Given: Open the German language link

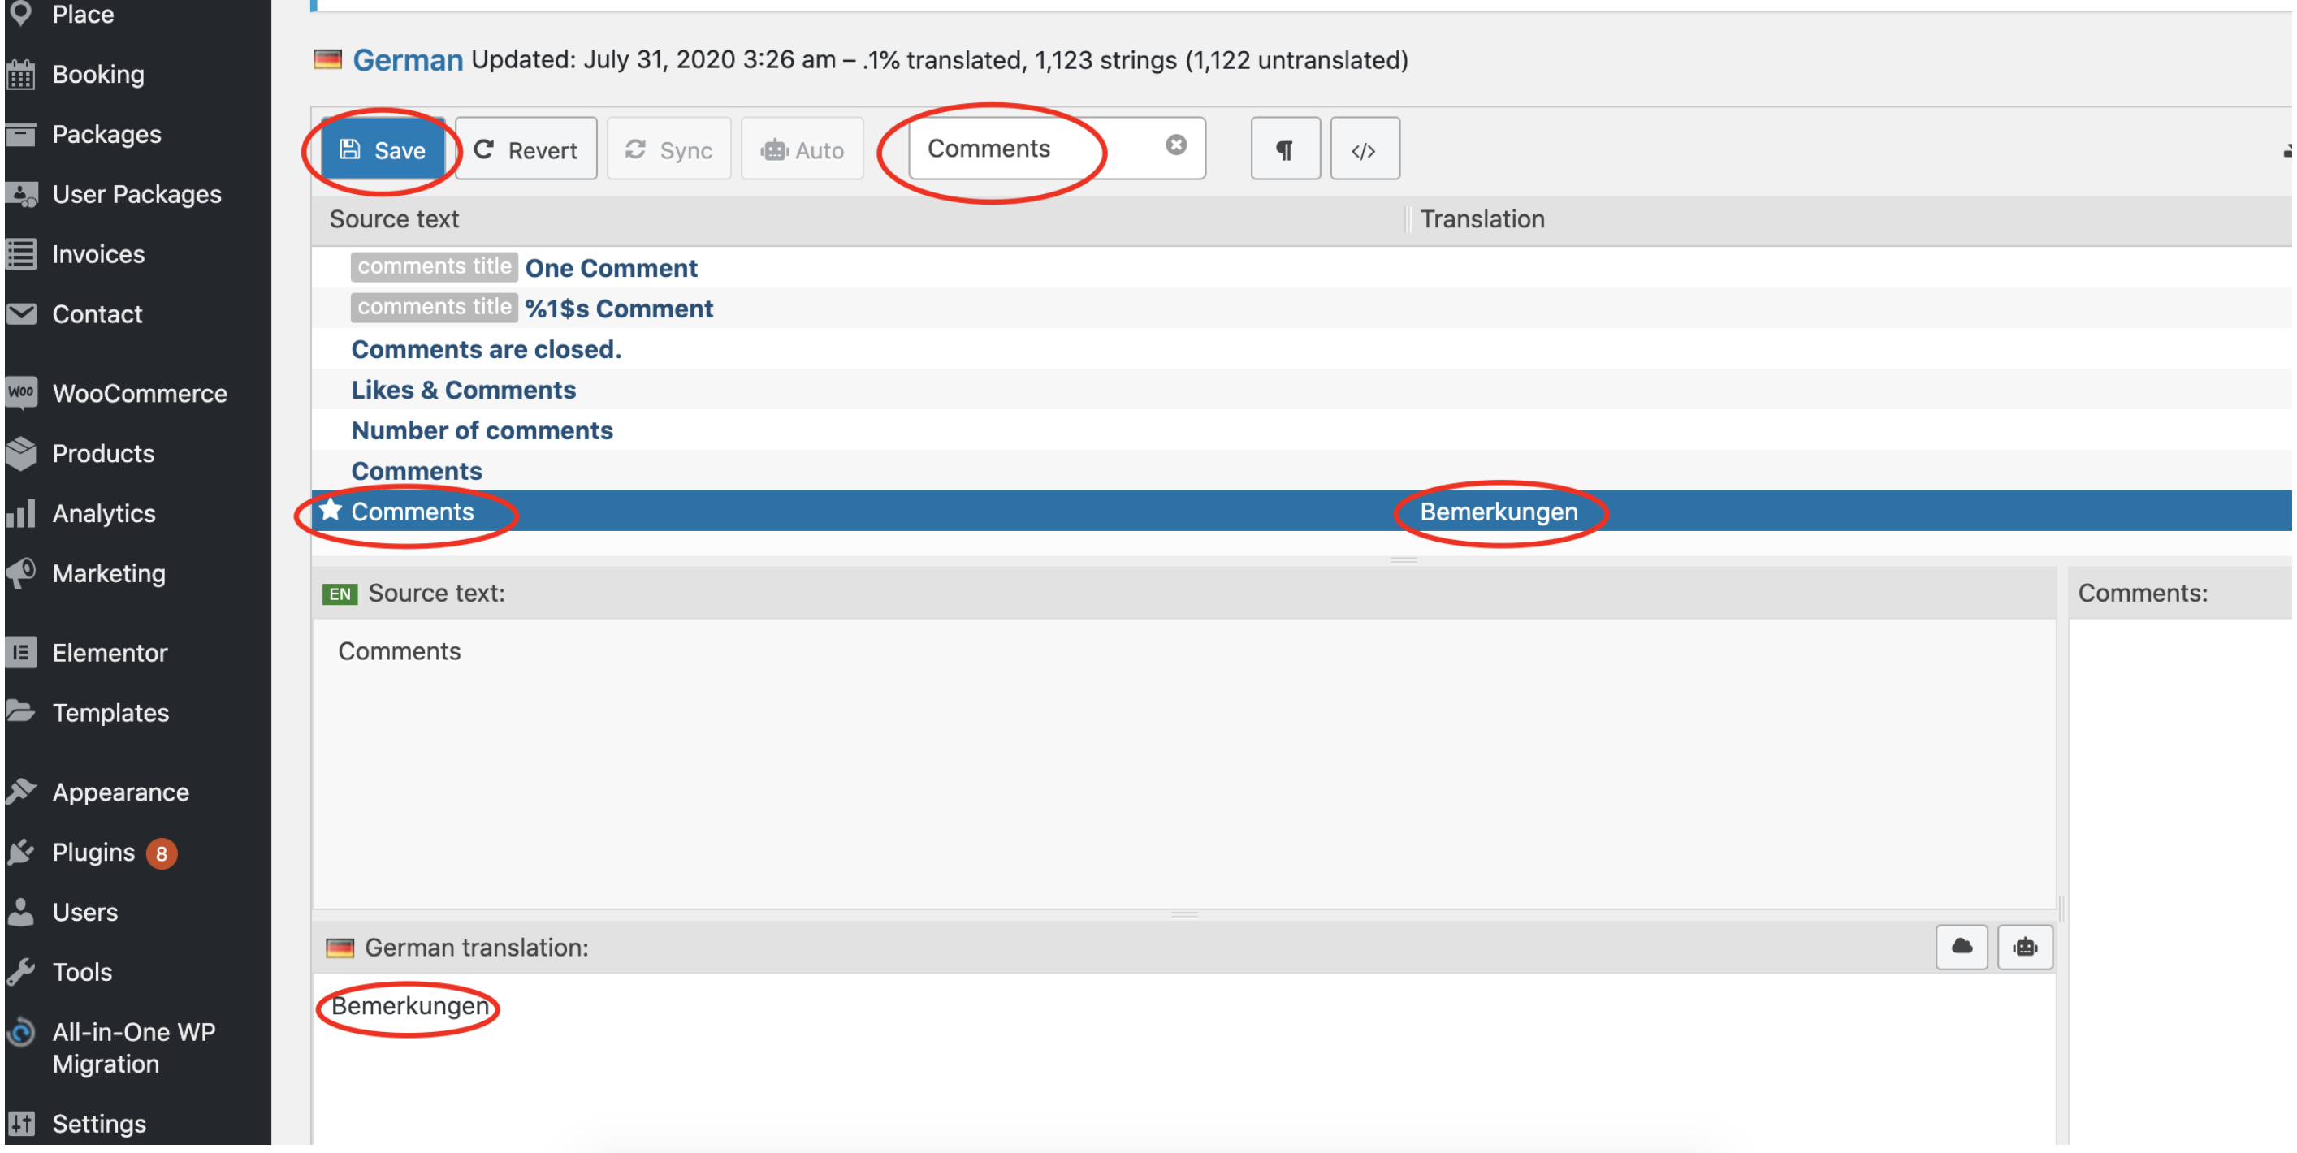Looking at the screenshot, I should pos(408,60).
